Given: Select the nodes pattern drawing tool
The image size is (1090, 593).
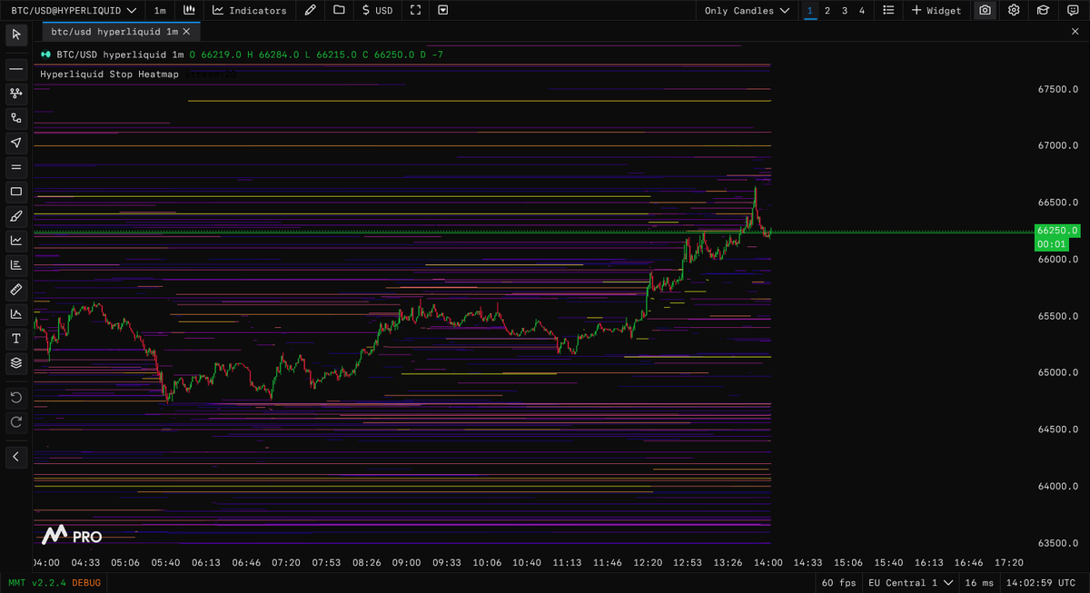Looking at the screenshot, I should tap(15, 93).
